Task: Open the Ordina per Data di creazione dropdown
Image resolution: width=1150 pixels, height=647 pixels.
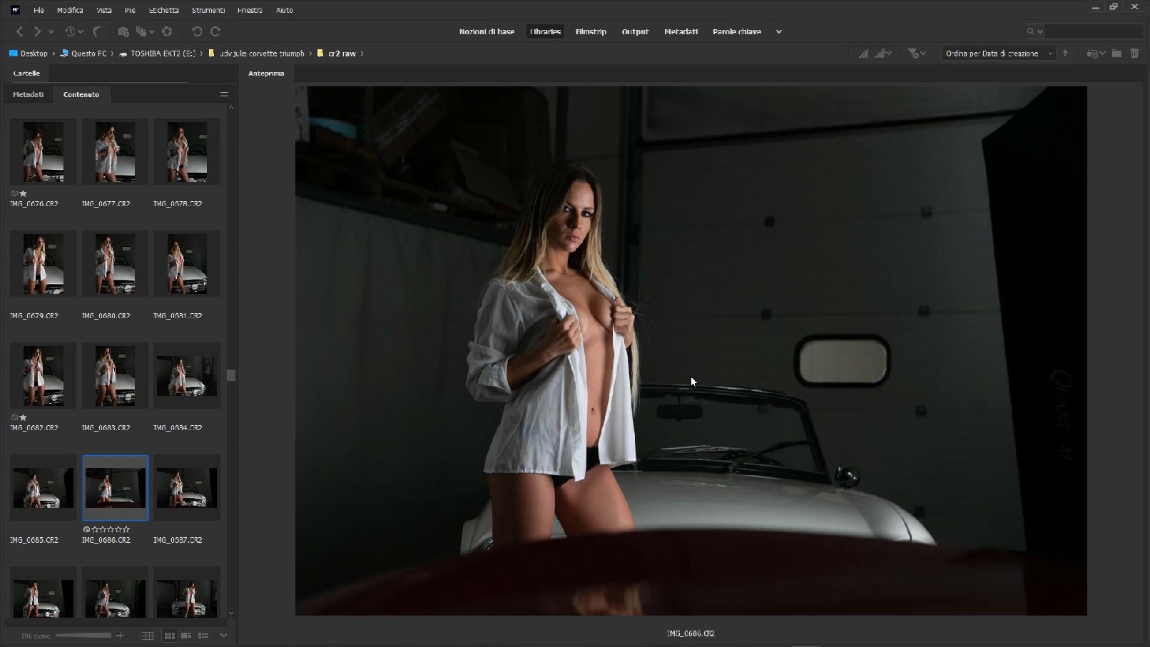Action: [x=999, y=54]
